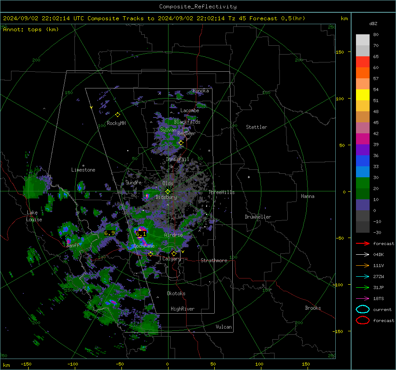Viewport: 396px width, 370px height.
Task: Select the orange 111V track arrow
Action: pyautogui.click(x=363, y=265)
